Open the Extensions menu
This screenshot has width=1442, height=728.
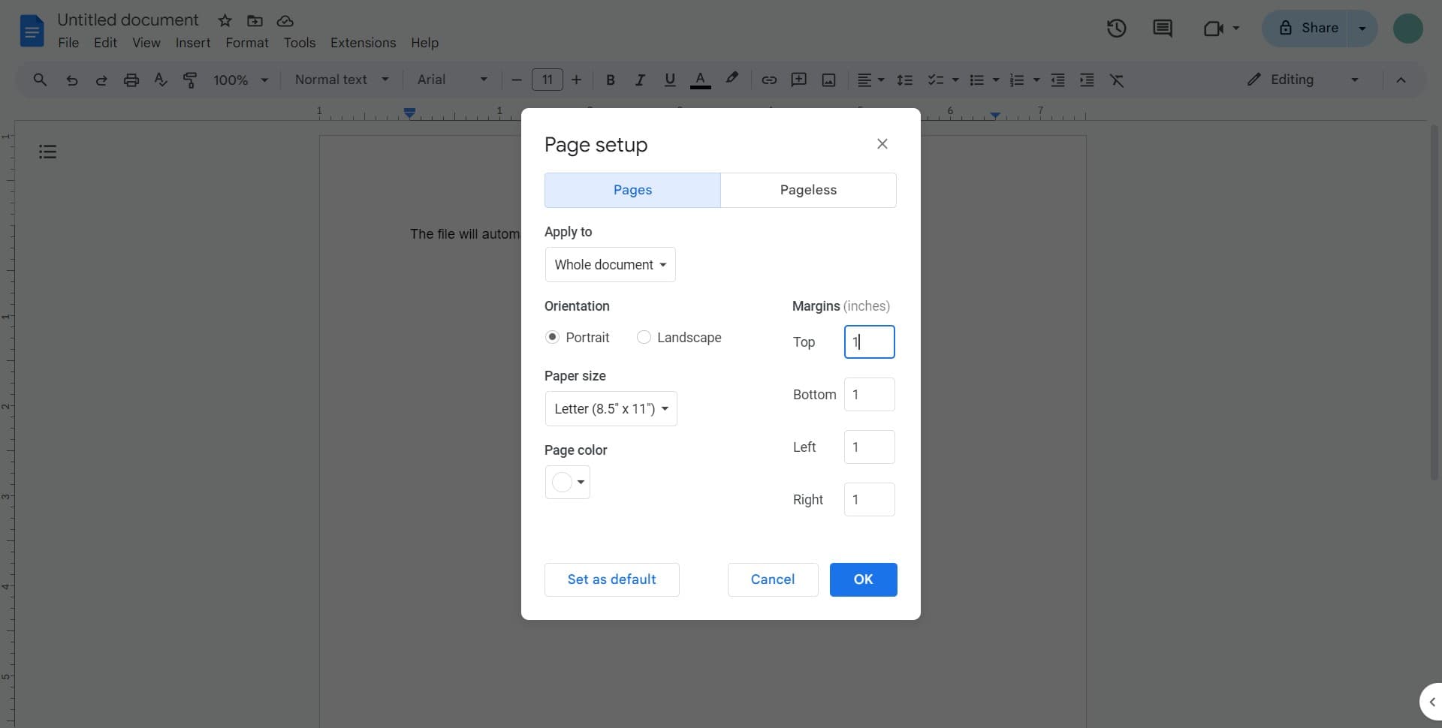[x=363, y=43]
